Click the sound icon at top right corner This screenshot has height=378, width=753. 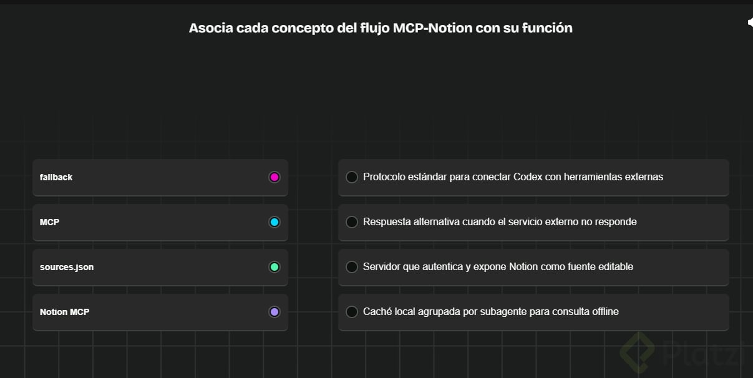click(750, 22)
